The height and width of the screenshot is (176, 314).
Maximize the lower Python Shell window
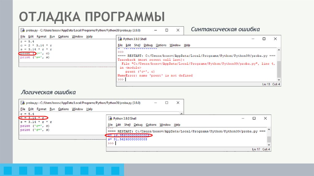click(x=254, y=118)
